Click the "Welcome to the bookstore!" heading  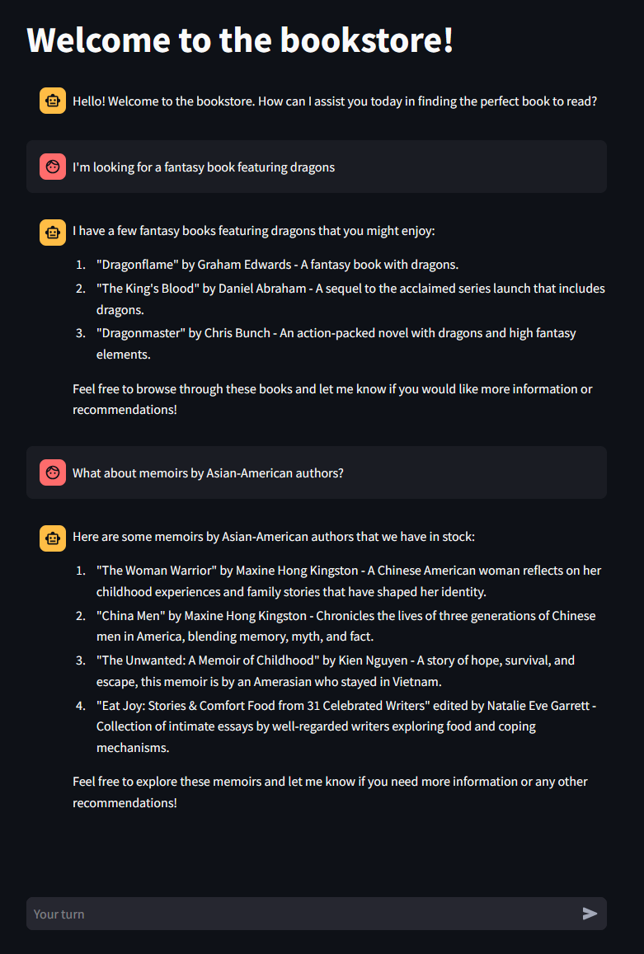(x=241, y=40)
